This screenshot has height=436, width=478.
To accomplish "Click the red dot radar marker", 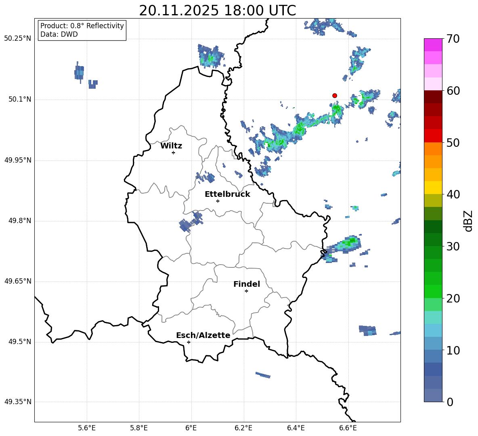I will (335, 96).
